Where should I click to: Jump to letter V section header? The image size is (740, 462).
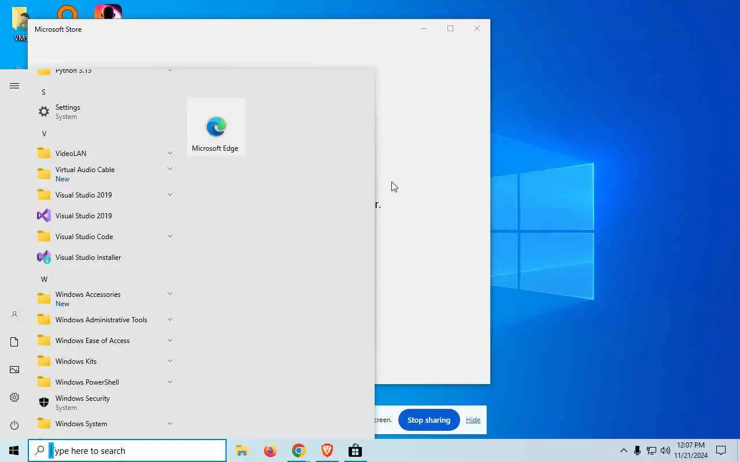click(x=44, y=133)
